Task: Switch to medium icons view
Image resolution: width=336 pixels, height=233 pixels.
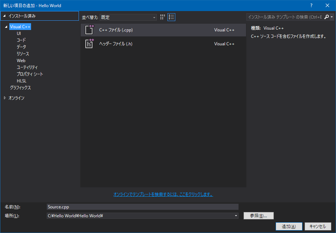Action: (x=162, y=17)
